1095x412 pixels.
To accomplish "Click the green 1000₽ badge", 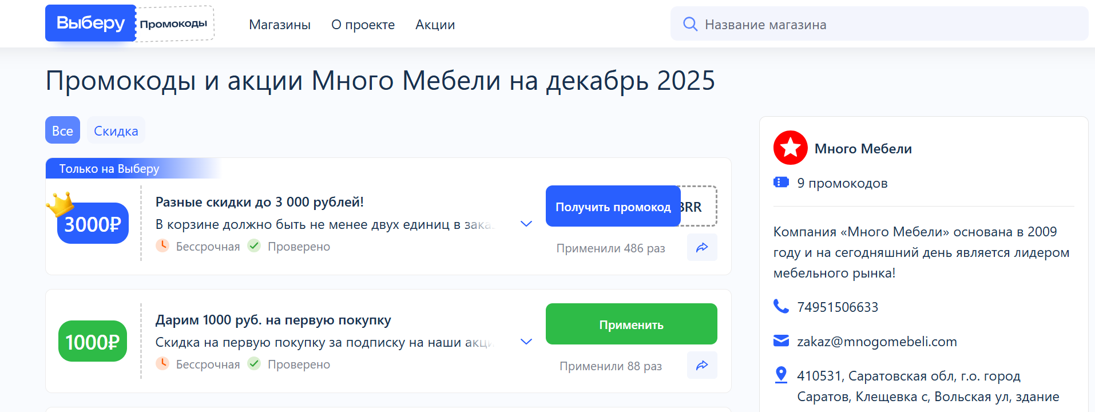I will click(93, 341).
